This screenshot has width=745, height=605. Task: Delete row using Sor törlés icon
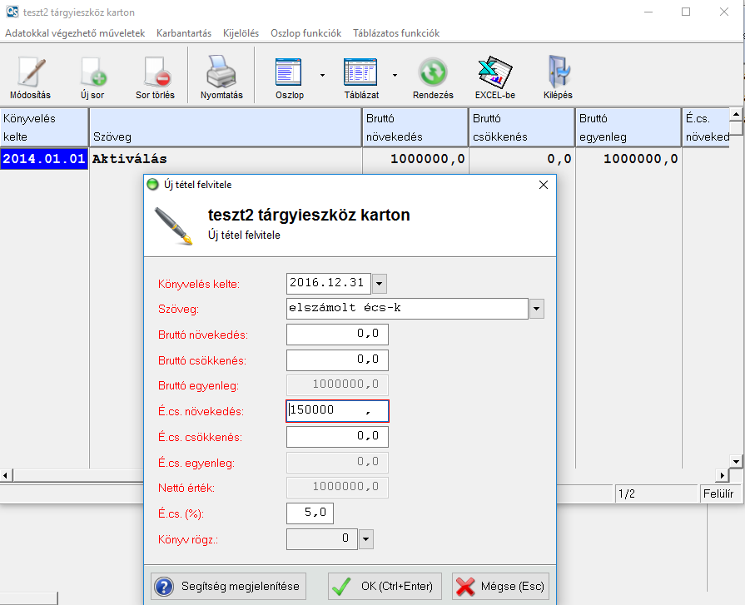(155, 76)
